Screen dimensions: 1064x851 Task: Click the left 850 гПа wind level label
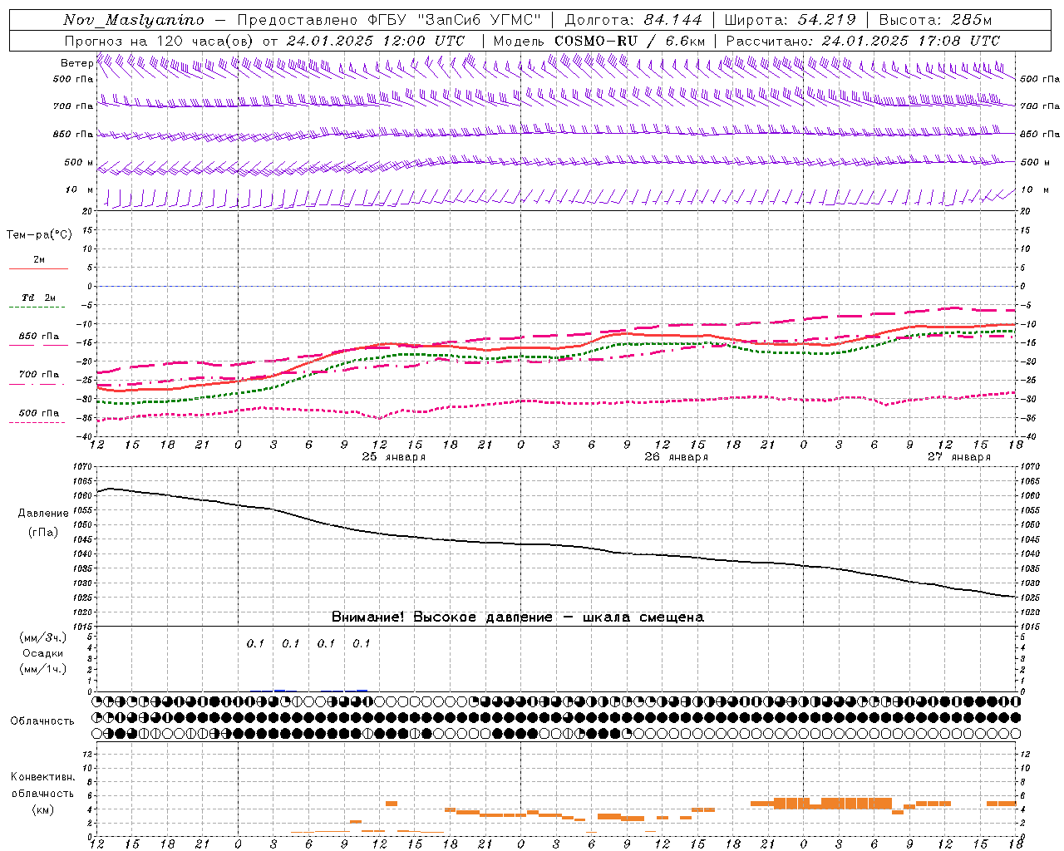click(73, 134)
